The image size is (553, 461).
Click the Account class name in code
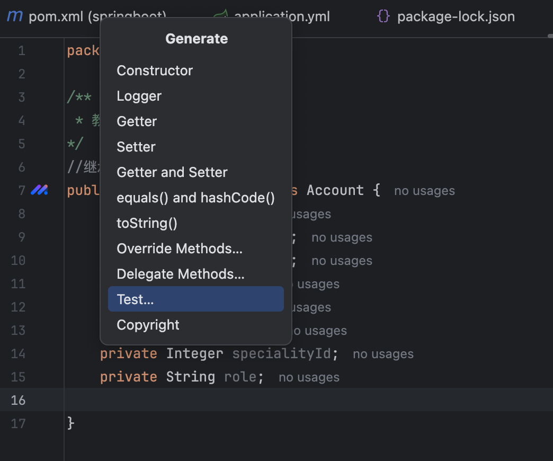pyautogui.click(x=335, y=190)
